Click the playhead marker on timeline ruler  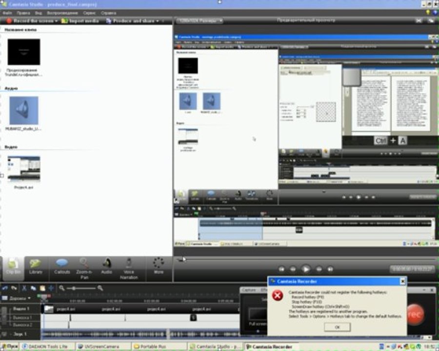pos(44,297)
